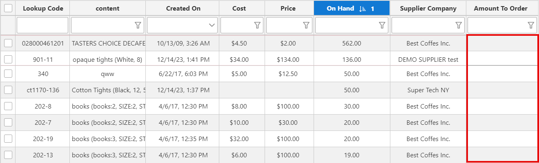
Task: Sort by the Lookup Code column header
Action: 43,9
